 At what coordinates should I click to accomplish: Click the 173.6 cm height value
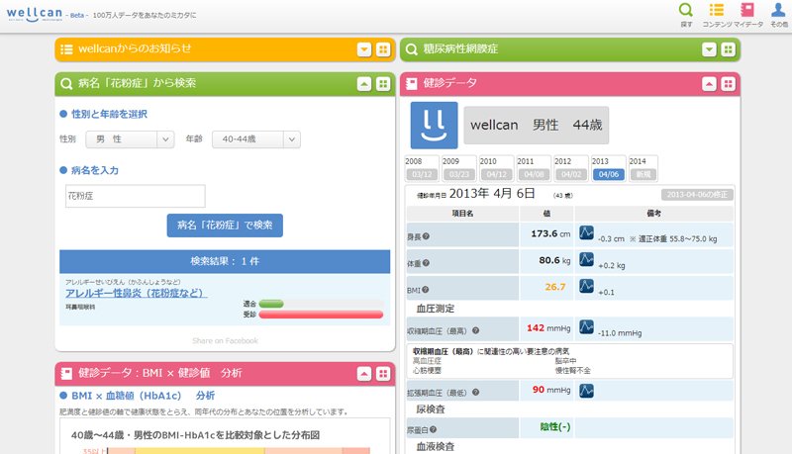[550, 234]
